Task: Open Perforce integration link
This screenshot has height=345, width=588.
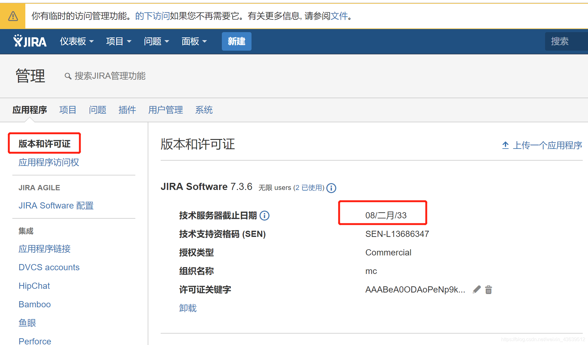Action: [35, 341]
